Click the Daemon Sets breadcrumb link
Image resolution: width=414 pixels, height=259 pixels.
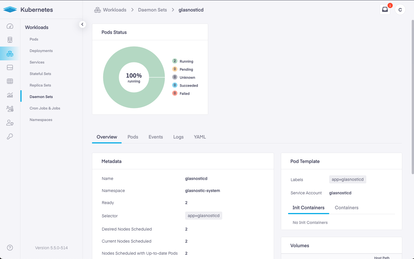click(x=152, y=10)
